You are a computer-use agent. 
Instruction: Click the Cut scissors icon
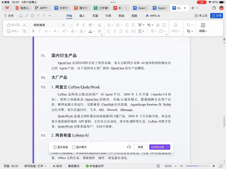[24, 25]
